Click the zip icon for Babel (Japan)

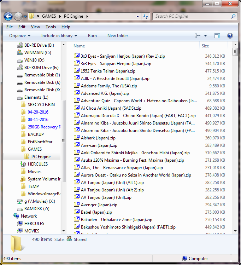point(76,212)
